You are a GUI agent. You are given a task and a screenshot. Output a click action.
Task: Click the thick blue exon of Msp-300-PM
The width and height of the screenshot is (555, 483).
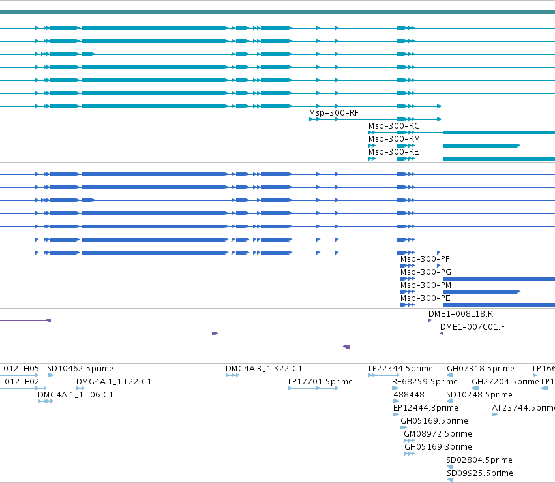coord(481,292)
